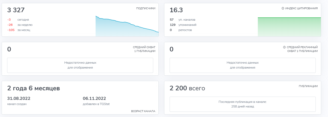Click the last publication 258 days ago box
Image resolution: width=328 pixels, height=117 pixels.
point(243,104)
